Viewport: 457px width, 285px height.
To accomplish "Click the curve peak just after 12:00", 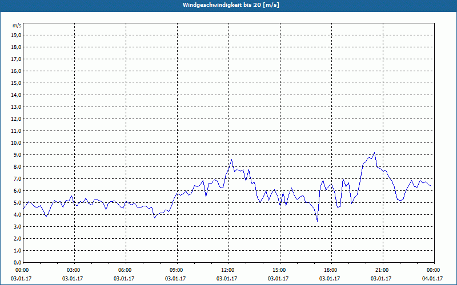I will (x=232, y=160).
